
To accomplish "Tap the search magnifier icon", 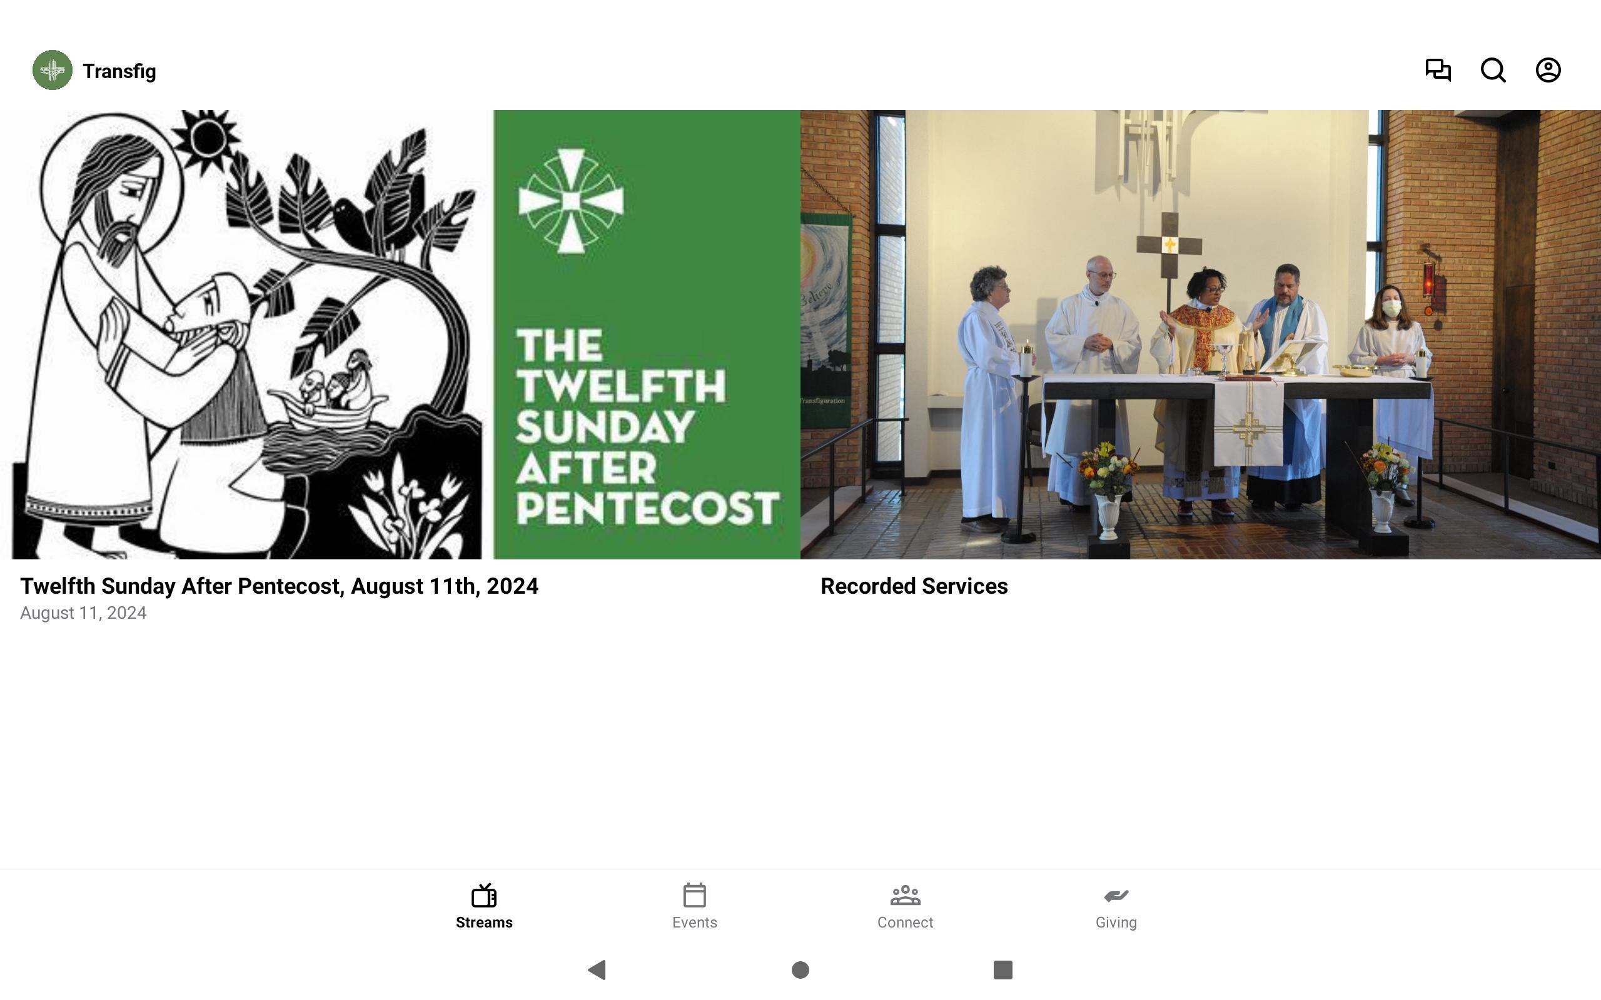I will 1493,70.
